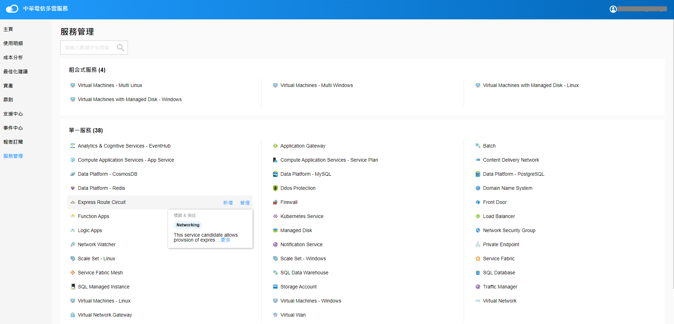Viewport: 674px width, 324px height.
Task: Click the SQL Managed Instance icon
Action: click(73, 287)
